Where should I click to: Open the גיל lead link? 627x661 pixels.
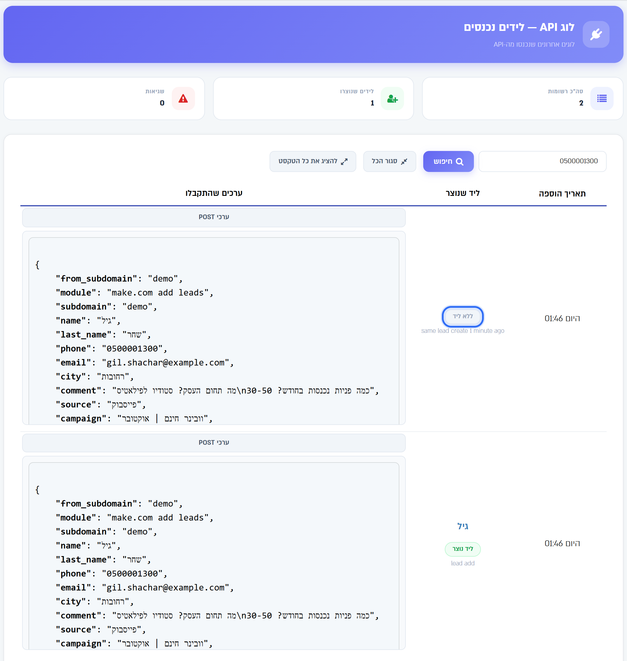(463, 526)
